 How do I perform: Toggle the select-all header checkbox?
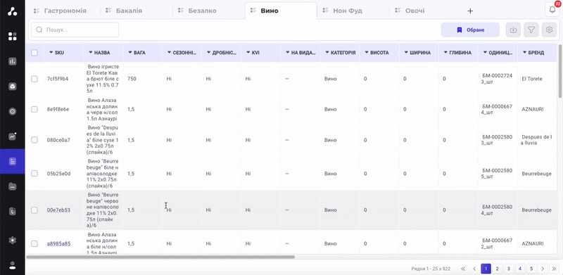coord(34,53)
